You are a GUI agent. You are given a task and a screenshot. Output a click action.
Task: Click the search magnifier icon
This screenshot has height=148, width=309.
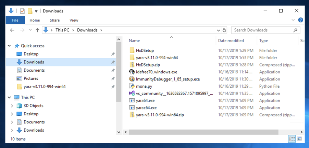tap(295, 30)
